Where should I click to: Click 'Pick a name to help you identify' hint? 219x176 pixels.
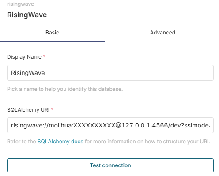pyautogui.click(x=65, y=89)
